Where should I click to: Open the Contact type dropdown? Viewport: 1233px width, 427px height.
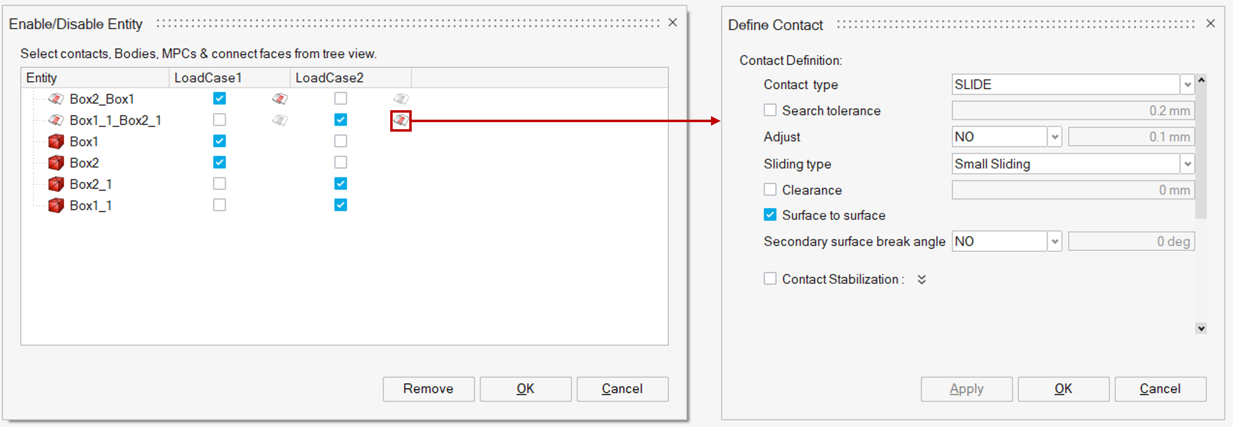point(1187,84)
